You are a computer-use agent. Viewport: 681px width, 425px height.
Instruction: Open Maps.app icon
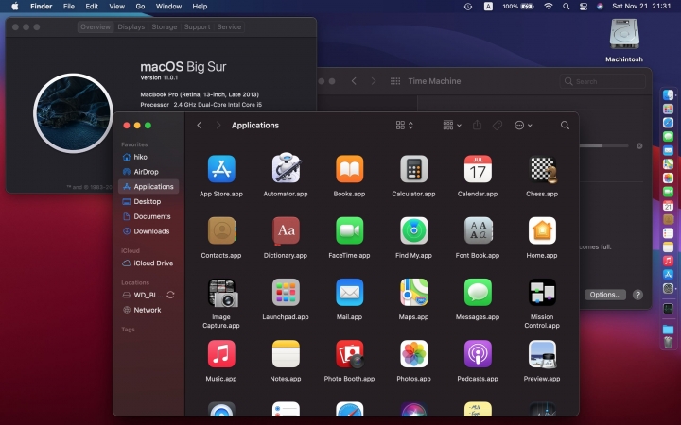pyautogui.click(x=413, y=292)
